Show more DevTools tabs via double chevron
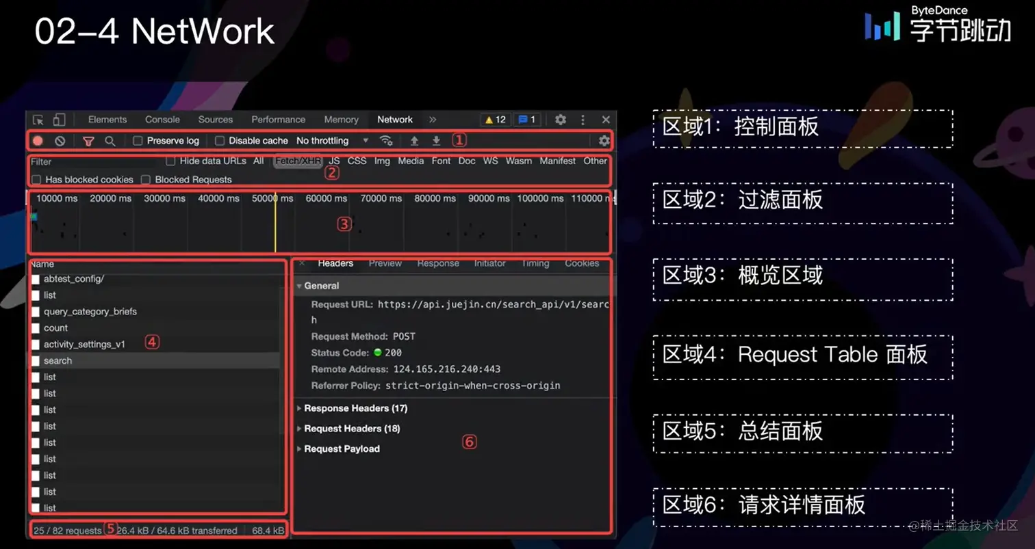The width and height of the screenshot is (1035, 549). click(433, 120)
